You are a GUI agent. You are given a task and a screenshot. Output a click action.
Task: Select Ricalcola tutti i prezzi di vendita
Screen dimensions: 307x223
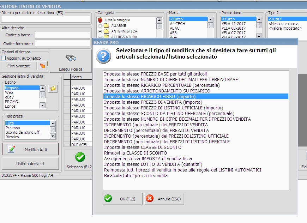pyautogui.click(x=195, y=176)
